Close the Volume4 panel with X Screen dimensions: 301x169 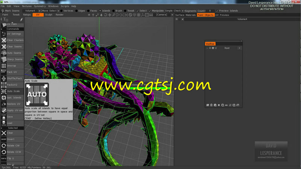(182, 20)
